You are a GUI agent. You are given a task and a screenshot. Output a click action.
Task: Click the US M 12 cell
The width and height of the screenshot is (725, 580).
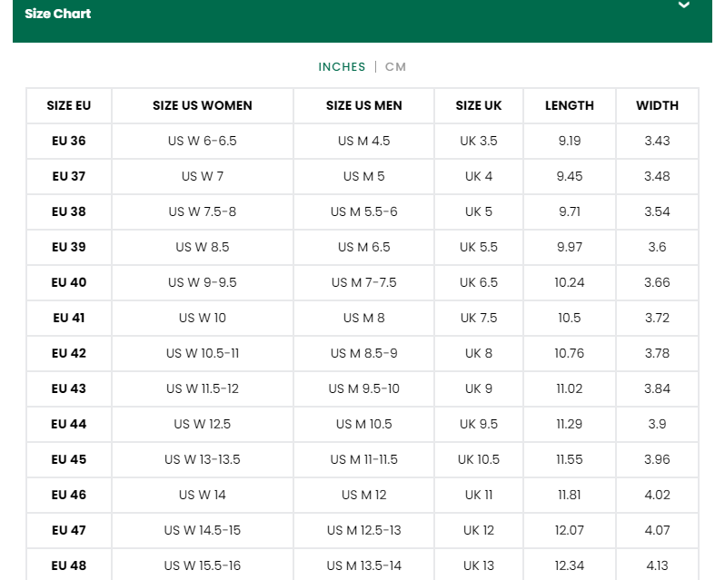click(x=363, y=495)
